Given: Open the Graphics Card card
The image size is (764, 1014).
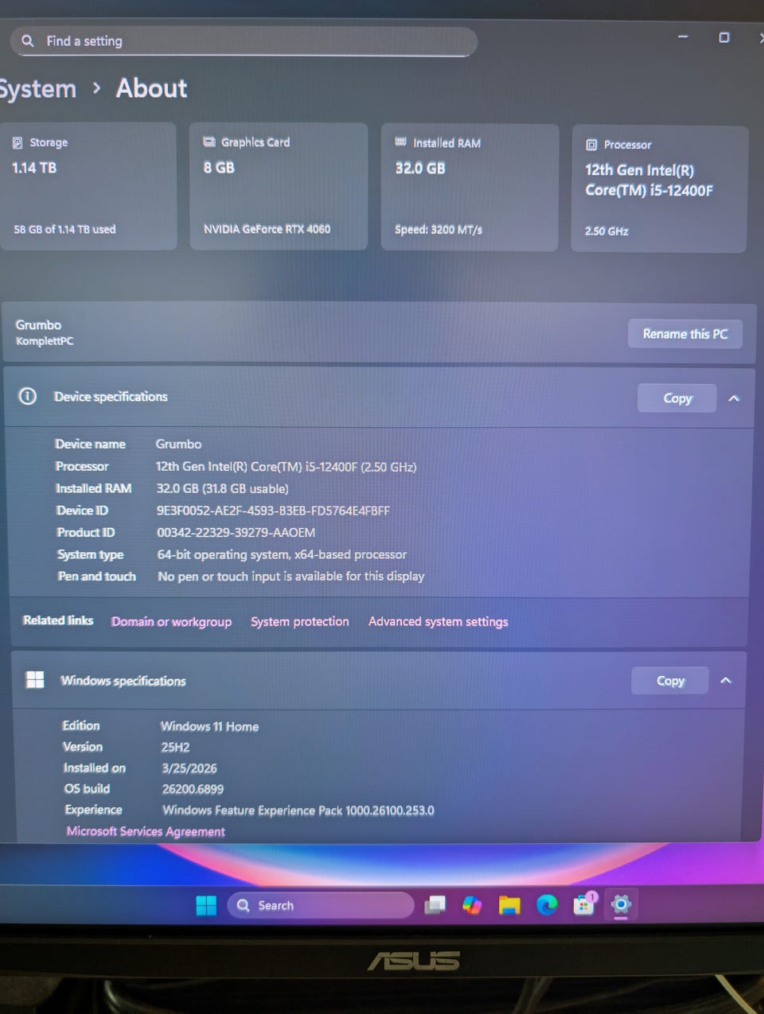Looking at the screenshot, I should point(279,187).
